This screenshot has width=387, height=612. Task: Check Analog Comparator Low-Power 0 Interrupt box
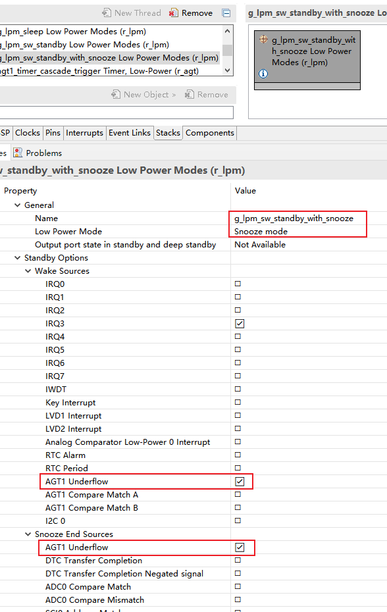click(x=238, y=442)
